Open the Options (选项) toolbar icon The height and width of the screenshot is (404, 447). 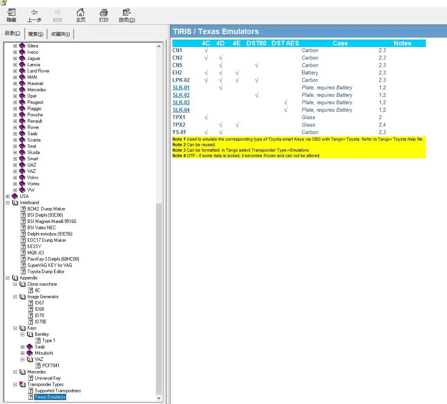[x=127, y=13]
